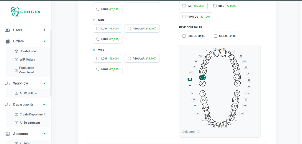The image size is (302, 144).
Task: Tick the BISQUE TRIAL checkbox
Action: pos(184,36)
